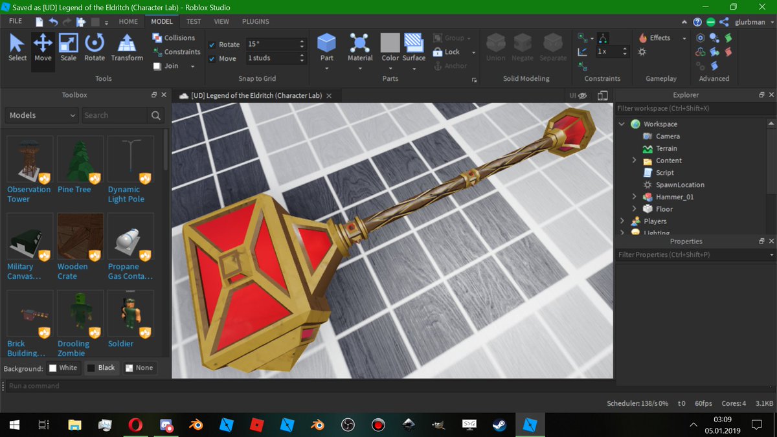Uncheck the Rotate snap checkbox

[x=212, y=45]
